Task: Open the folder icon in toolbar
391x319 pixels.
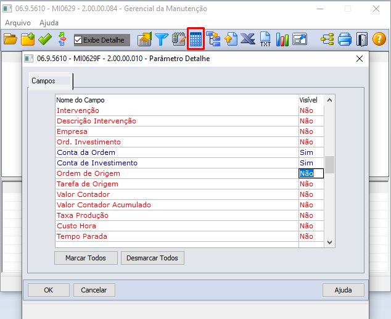Action: tap(10, 39)
